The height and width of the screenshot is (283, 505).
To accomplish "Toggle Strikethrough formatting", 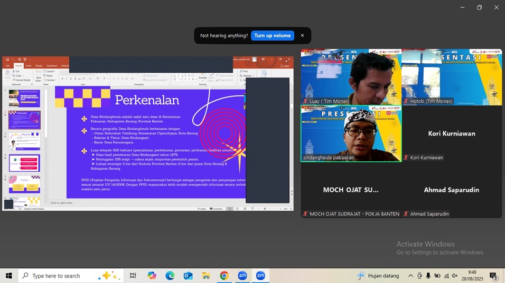I will coord(79,79).
